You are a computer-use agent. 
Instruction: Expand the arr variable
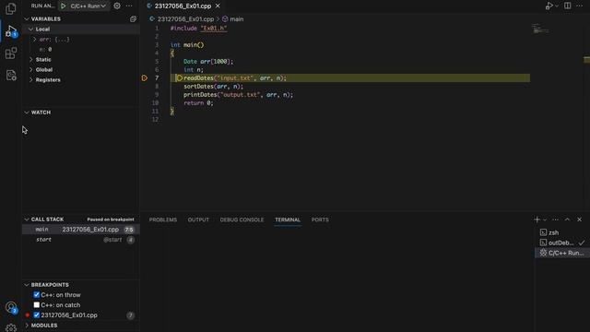(x=35, y=39)
